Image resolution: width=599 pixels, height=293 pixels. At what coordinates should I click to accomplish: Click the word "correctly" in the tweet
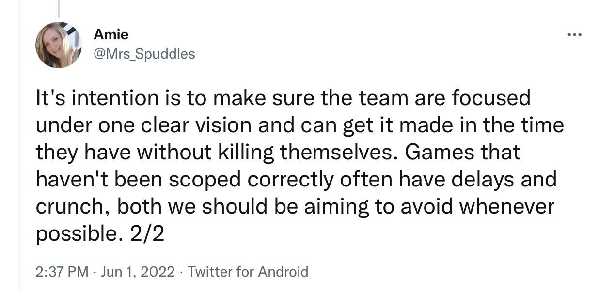(x=290, y=180)
